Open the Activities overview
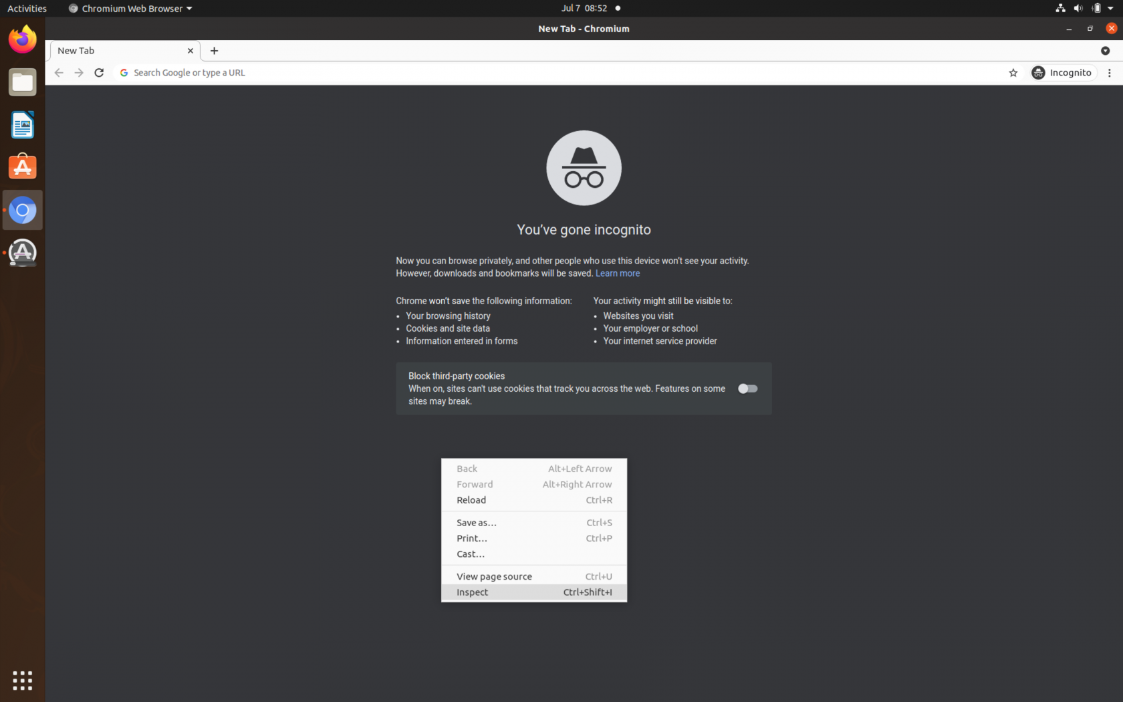 pos(27,8)
